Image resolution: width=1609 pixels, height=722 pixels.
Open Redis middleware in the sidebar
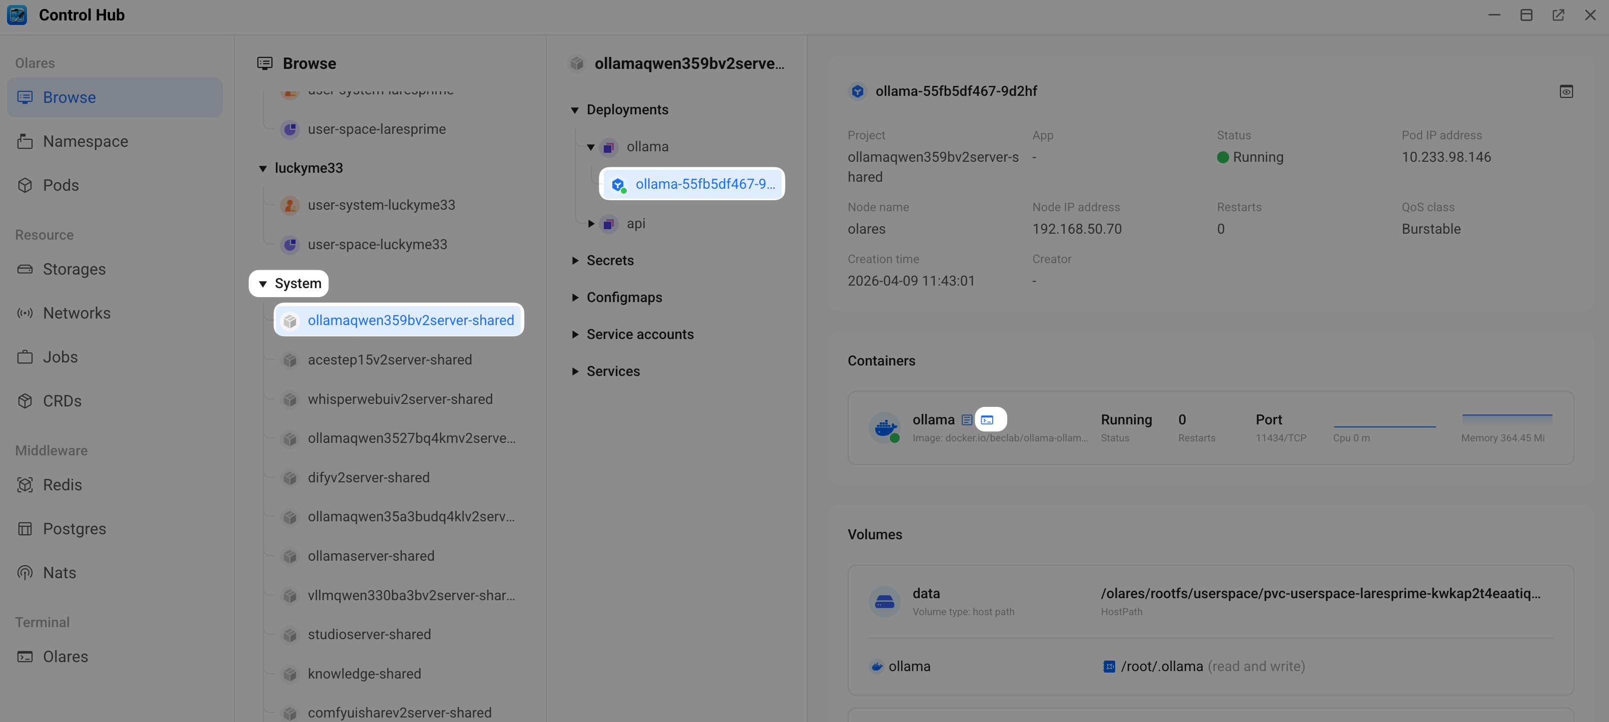(x=62, y=485)
